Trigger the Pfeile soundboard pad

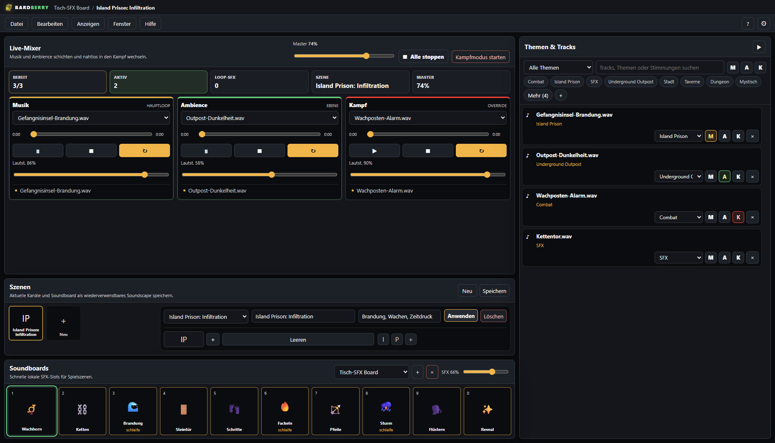tap(335, 411)
